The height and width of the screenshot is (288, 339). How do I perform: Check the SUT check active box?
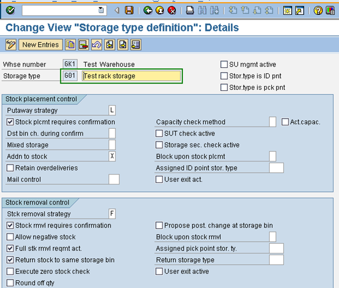tap(159, 134)
